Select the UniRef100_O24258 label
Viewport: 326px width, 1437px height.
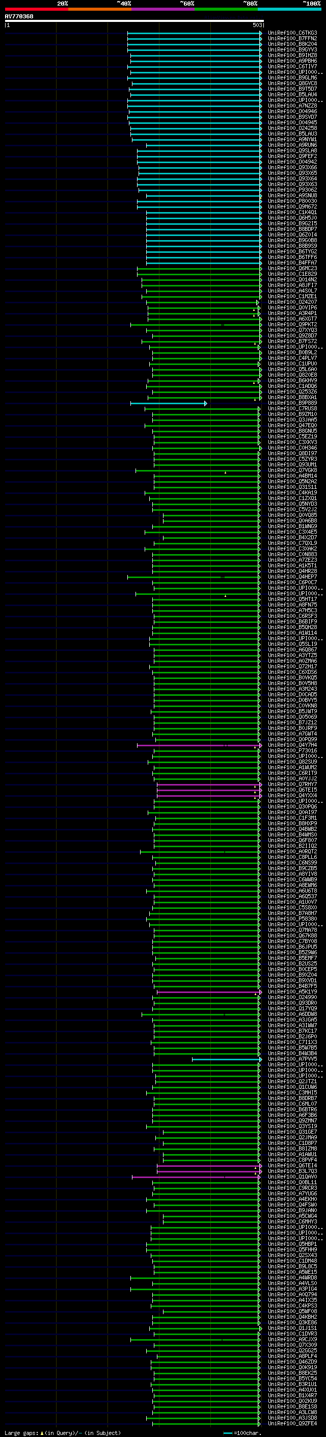292,128
